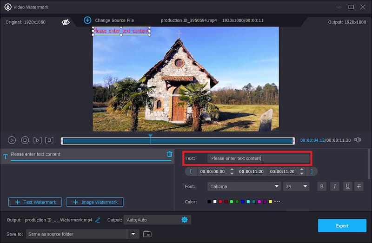Pick the teal color swatch
372x243 pixels.
pos(253,202)
